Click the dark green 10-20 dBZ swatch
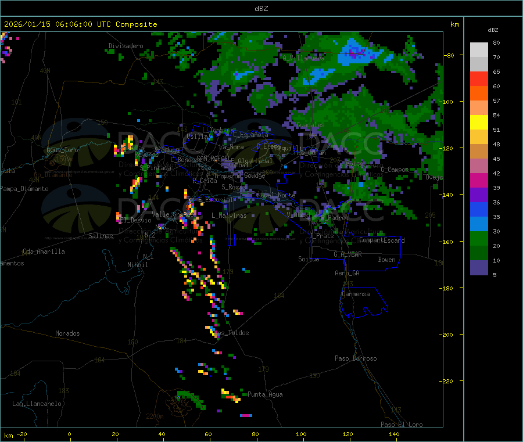Image resolution: width=523 pixels, height=442 pixels. tap(479, 253)
